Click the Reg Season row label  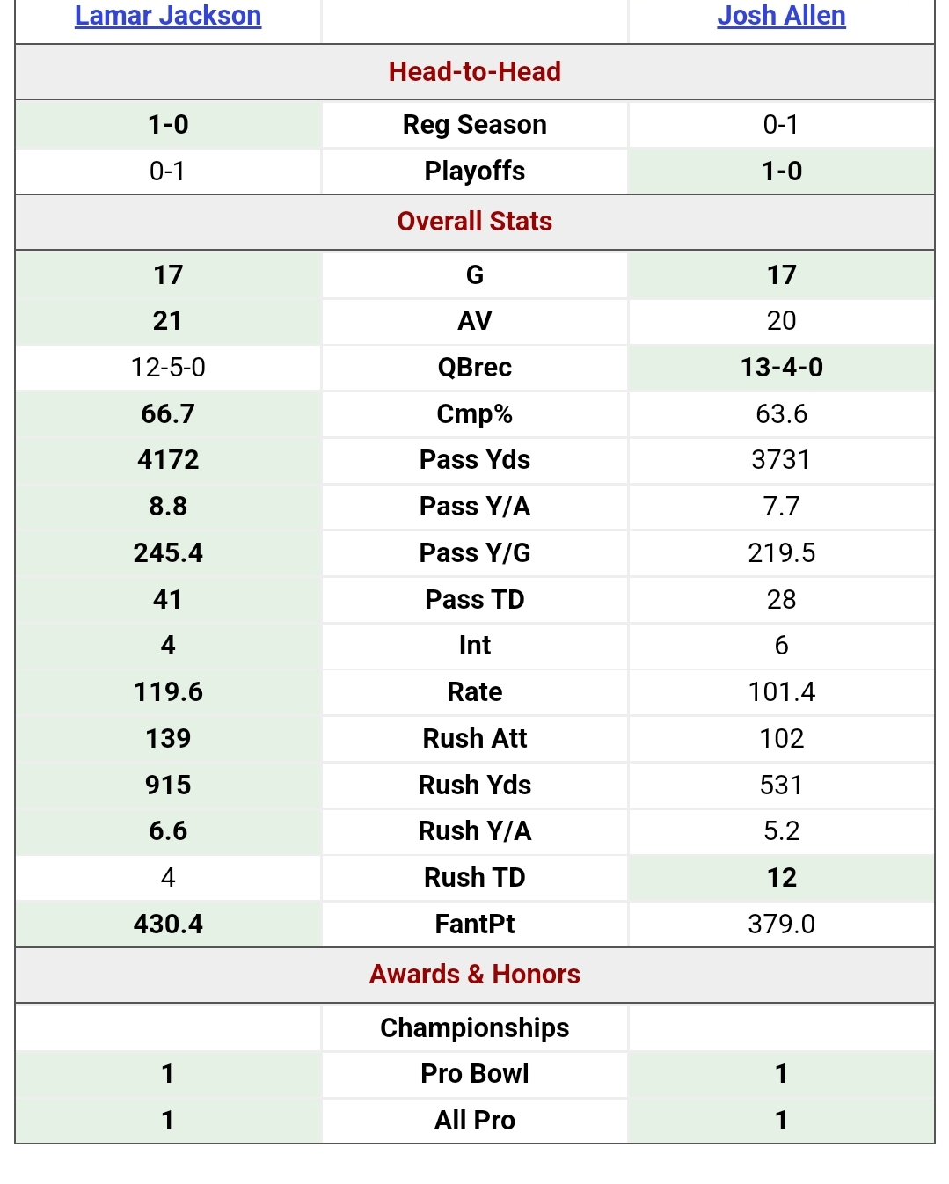pyautogui.click(x=475, y=125)
